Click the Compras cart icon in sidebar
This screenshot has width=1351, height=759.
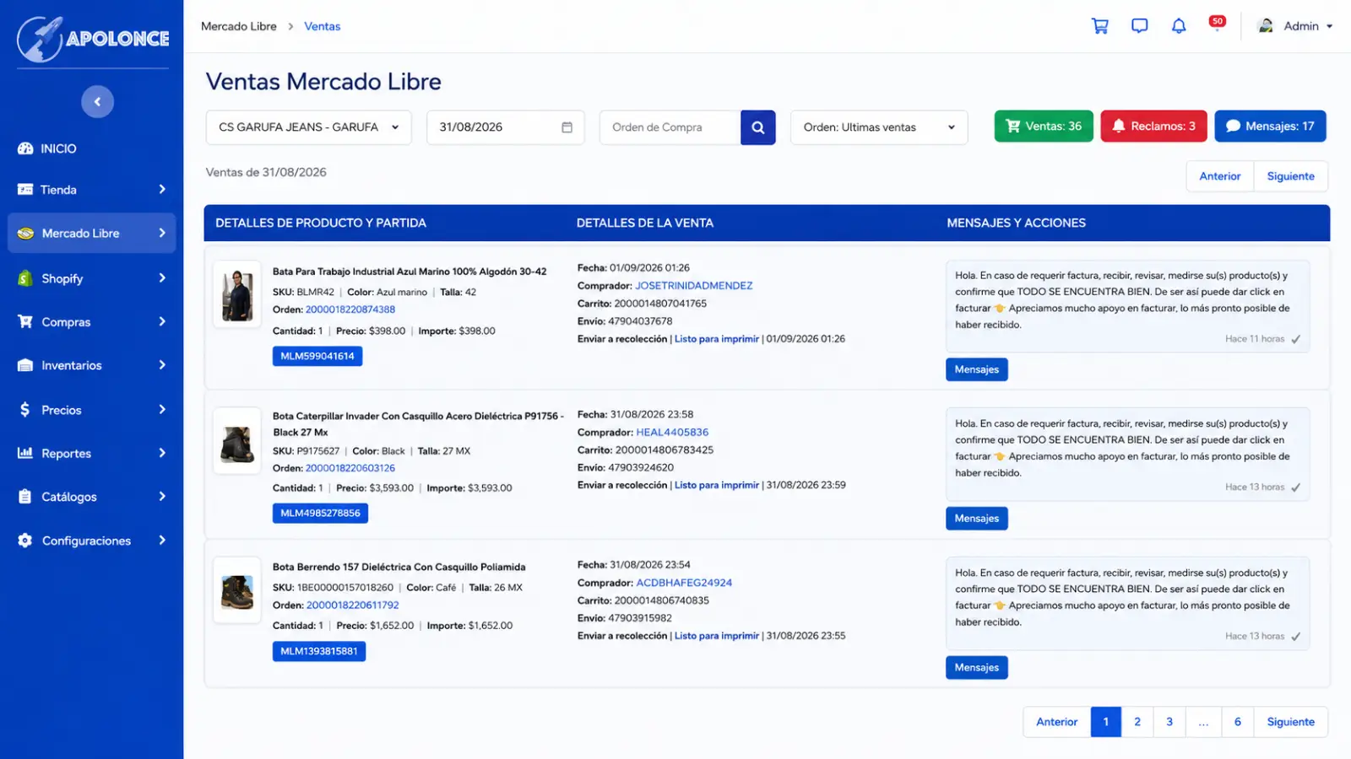[x=25, y=321]
